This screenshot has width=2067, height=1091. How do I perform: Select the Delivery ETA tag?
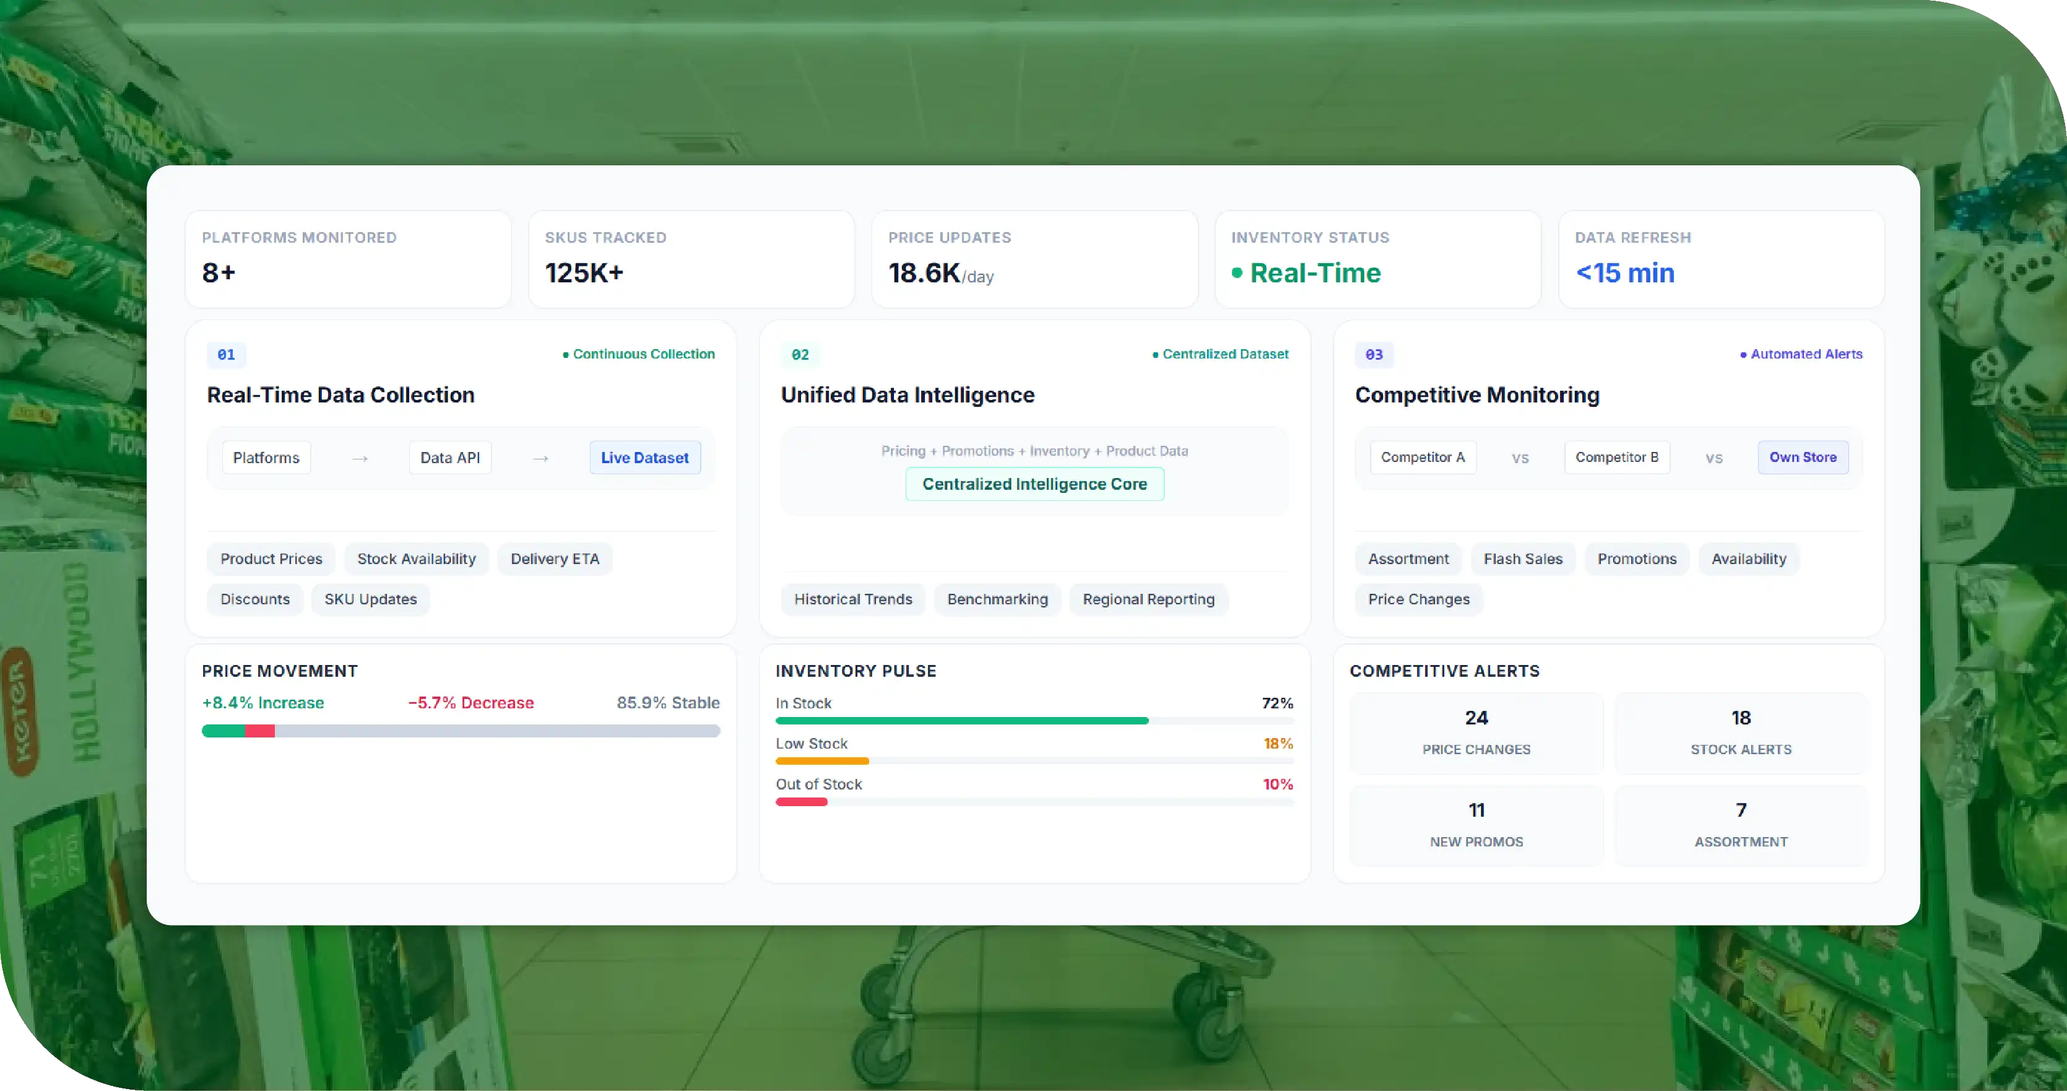tap(555, 559)
